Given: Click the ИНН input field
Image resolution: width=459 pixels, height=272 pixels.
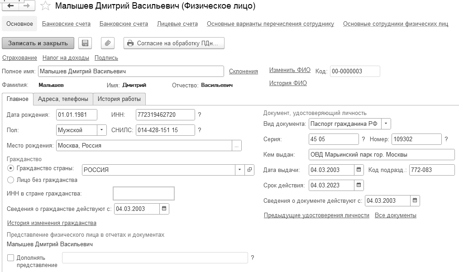Looking at the screenshot, I should click(x=165, y=115).
